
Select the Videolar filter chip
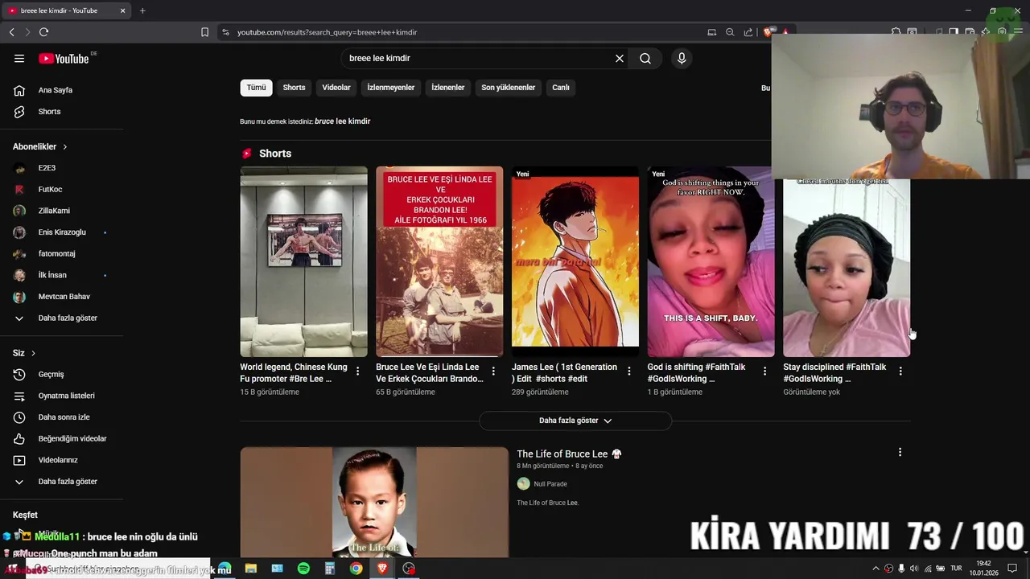click(x=336, y=88)
